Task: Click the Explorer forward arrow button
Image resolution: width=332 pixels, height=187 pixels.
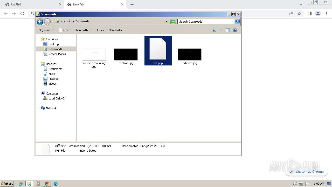Action: click(47, 22)
